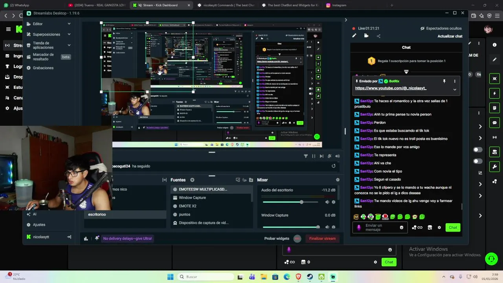Collapse the chat panel with the top arrow

[x=346, y=20]
